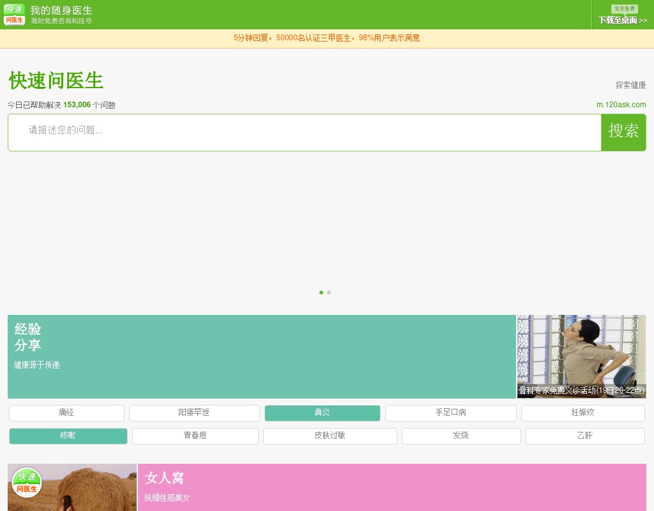654x511 pixels.
Task: Open the 经验分享 teal banner
Action: [261, 356]
